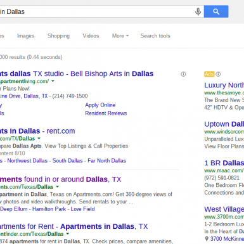Expand arrow next to apartments.com/Texas/Dallas URL
This screenshot has height=244, width=244.
[x=57, y=187]
